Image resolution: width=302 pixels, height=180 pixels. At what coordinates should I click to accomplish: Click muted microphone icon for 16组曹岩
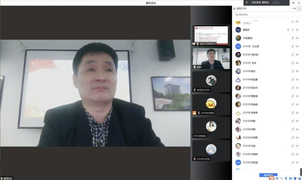pos(293,38)
